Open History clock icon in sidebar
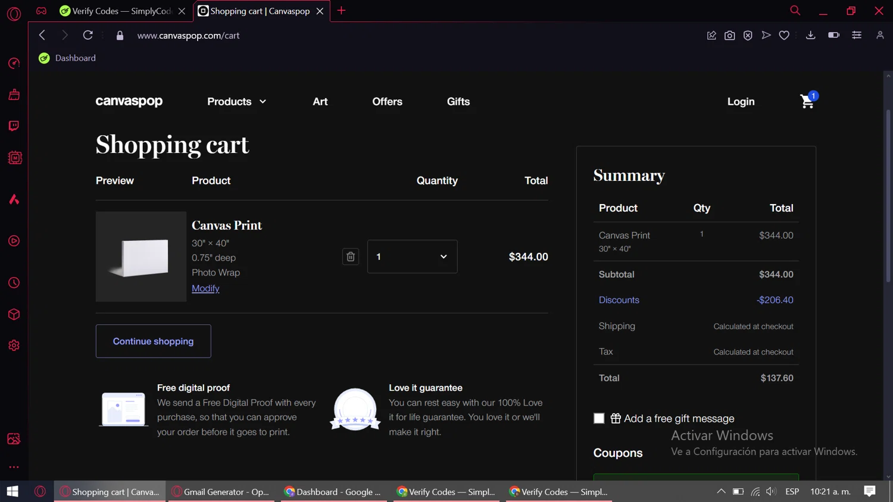 click(14, 283)
